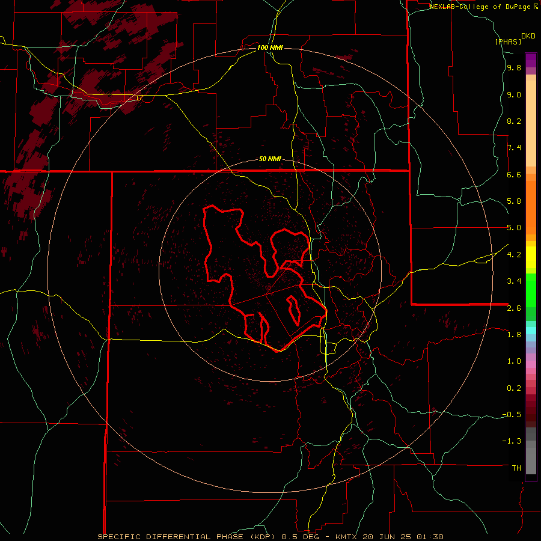This screenshot has height=541, width=541.
Task: Select the 9.8 value on the color scale
Action: tap(514, 68)
